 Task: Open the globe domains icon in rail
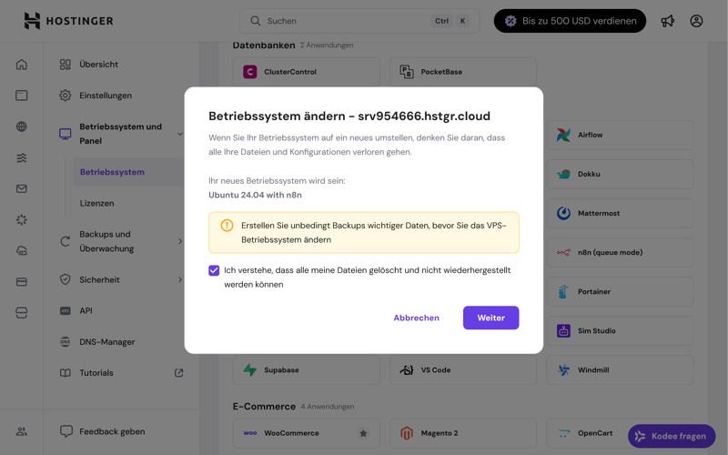coord(22,126)
